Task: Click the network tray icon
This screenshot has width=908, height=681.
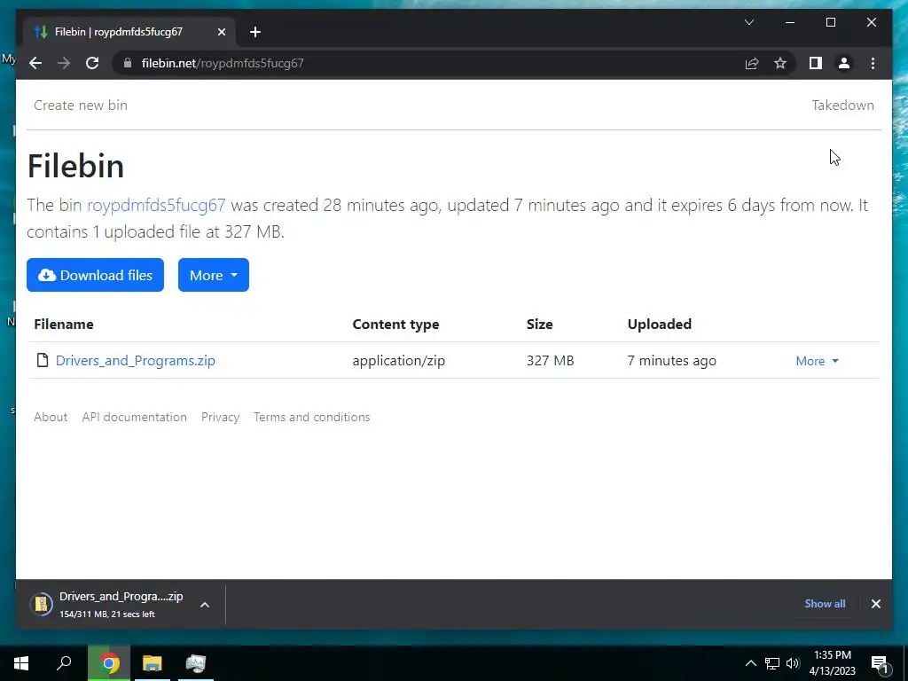Action: [772, 663]
